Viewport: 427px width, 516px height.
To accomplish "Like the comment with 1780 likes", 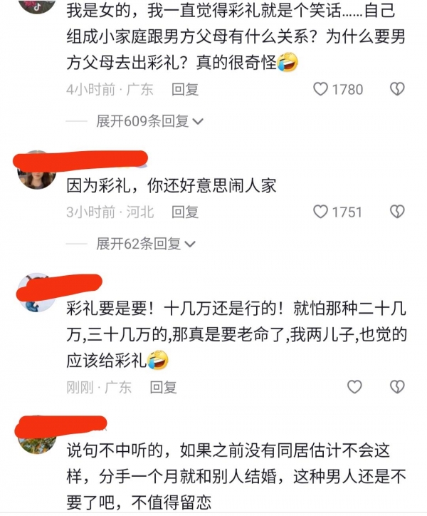I will (x=320, y=89).
